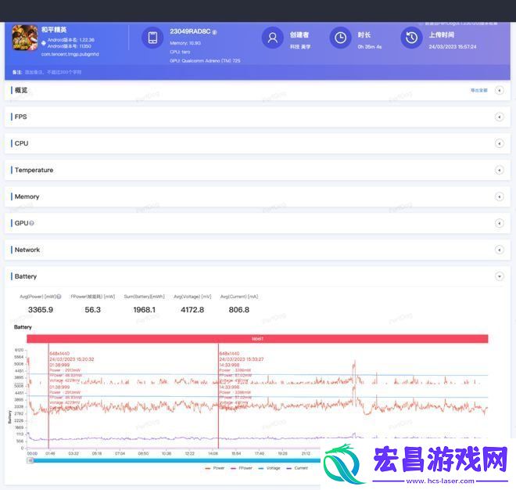Expand the CPU section
The width and height of the screenshot is (516, 490).
click(x=500, y=143)
